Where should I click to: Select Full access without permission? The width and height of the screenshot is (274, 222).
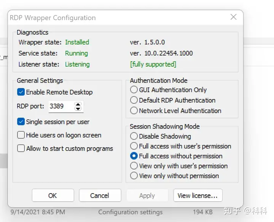tap(134, 156)
